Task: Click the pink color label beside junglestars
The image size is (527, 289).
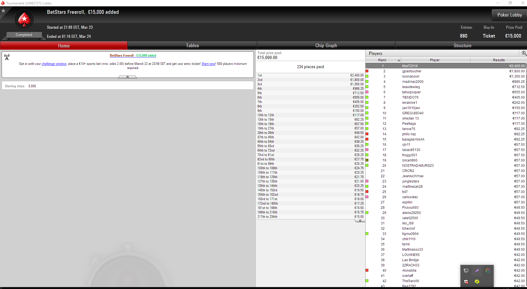Action: tap(367, 181)
